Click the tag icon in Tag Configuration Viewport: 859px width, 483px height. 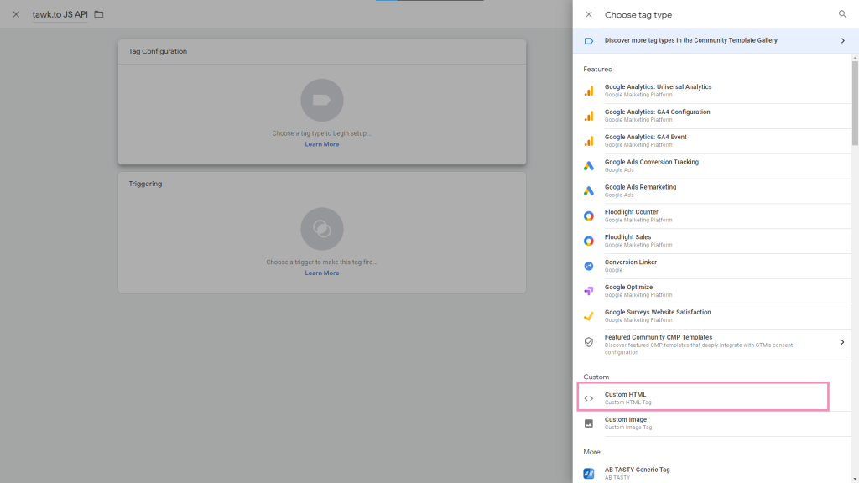pyautogui.click(x=321, y=101)
